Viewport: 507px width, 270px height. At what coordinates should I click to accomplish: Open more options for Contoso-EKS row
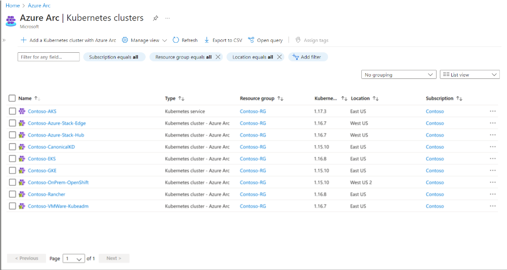492,159
